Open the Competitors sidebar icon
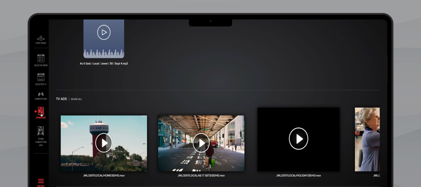Screen dimensions: 421x187 [x=41, y=94]
